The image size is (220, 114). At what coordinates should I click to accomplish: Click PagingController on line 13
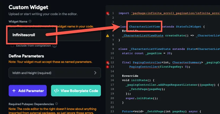143,67
